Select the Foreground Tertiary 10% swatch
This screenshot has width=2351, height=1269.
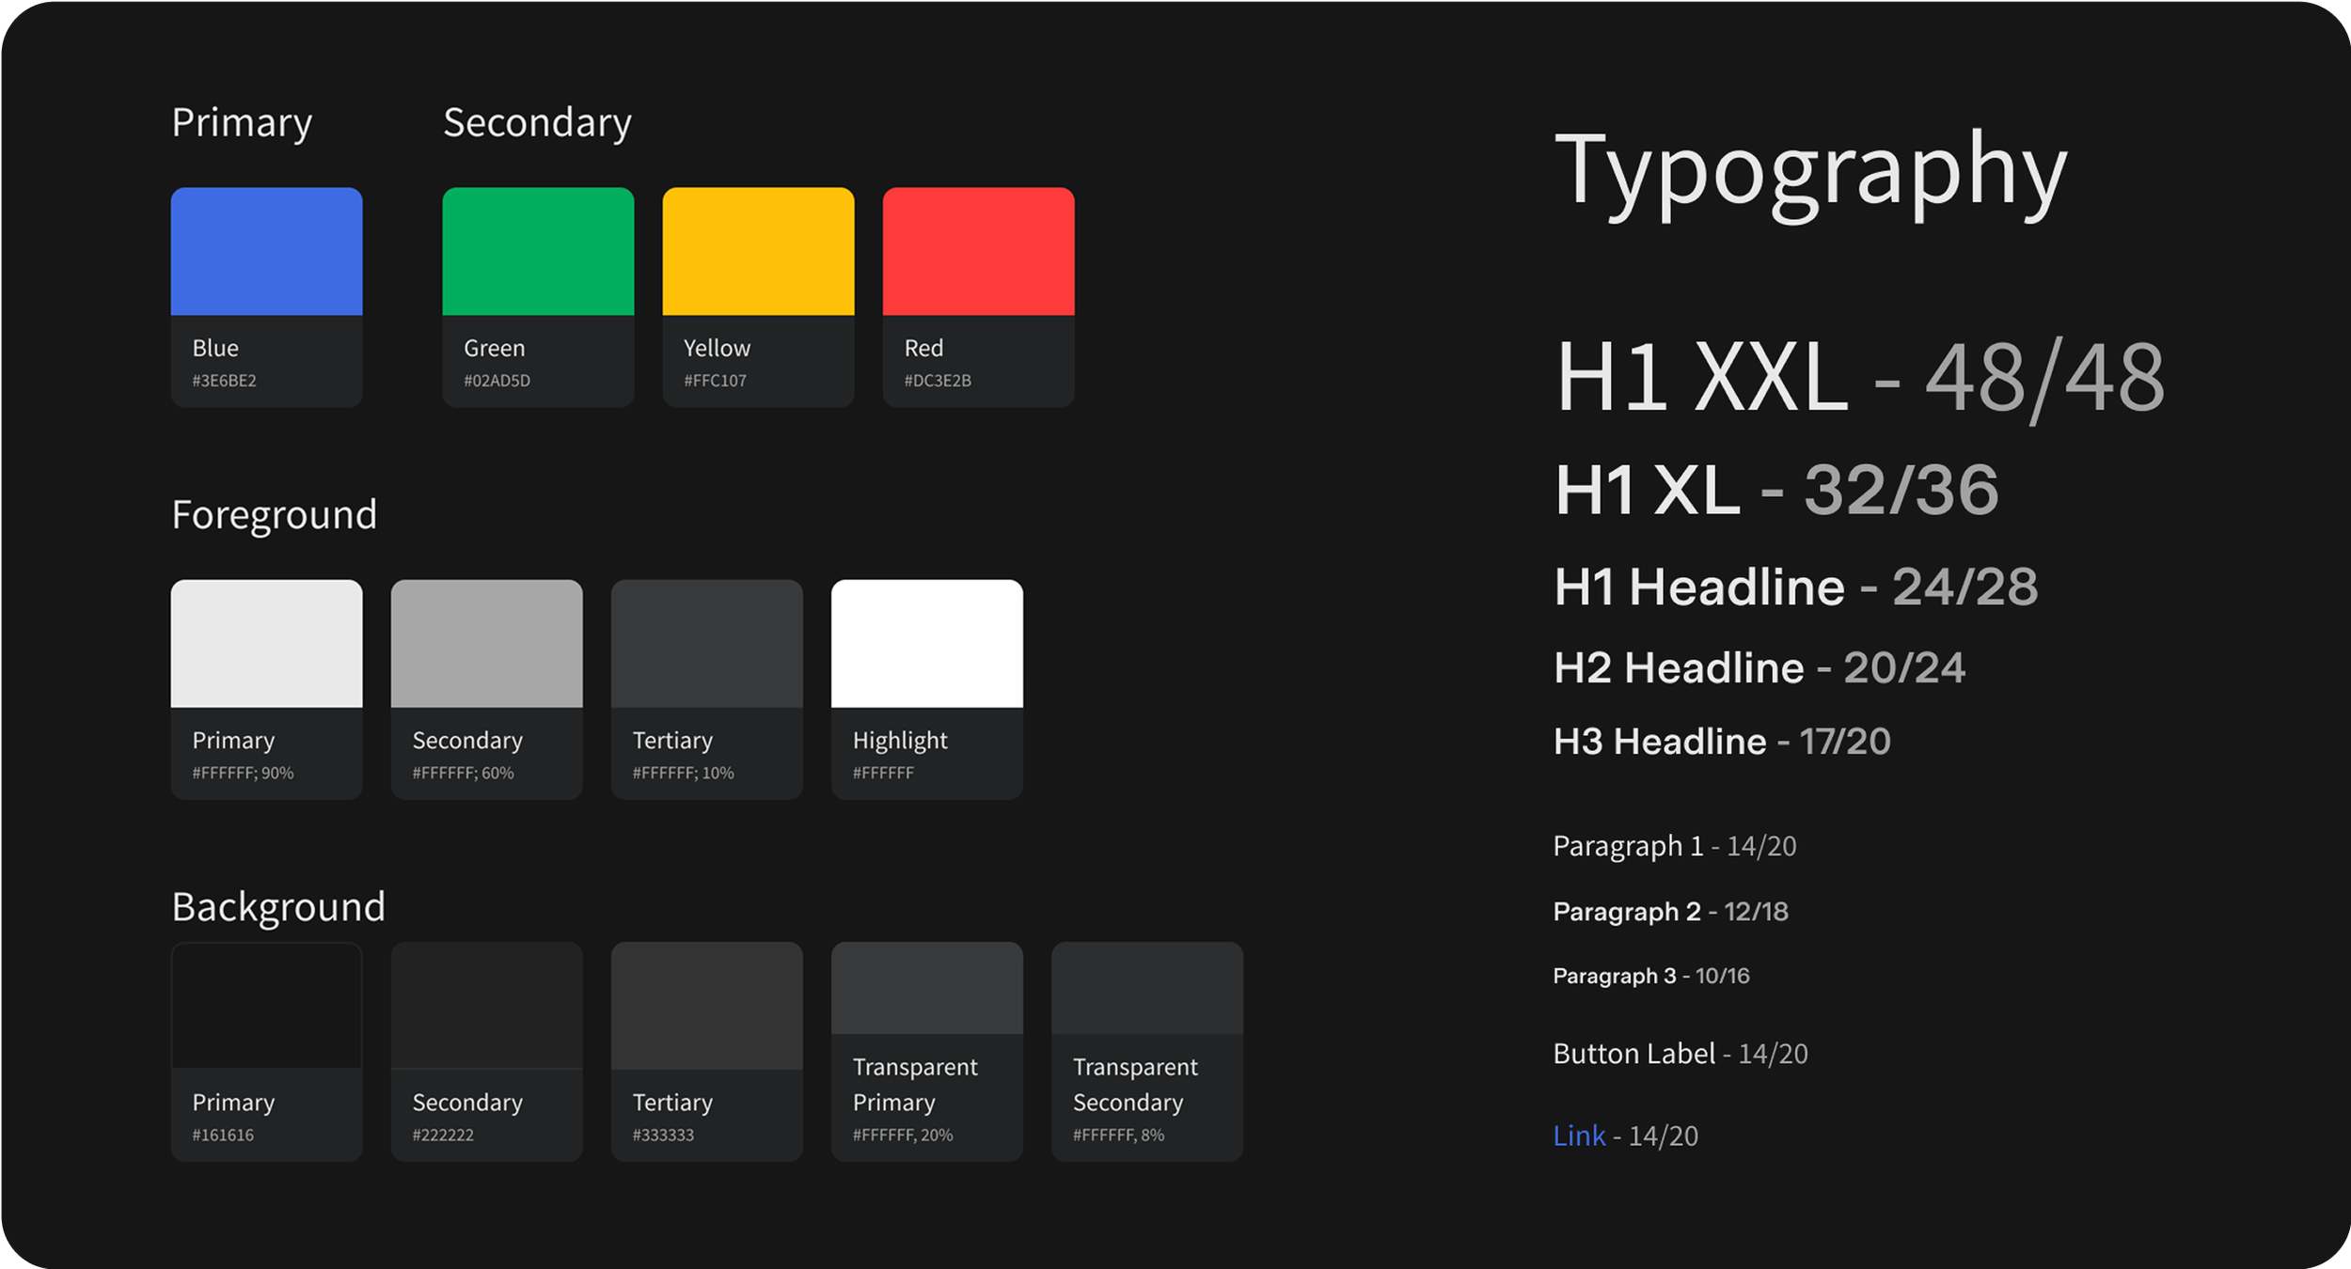coord(706,644)
